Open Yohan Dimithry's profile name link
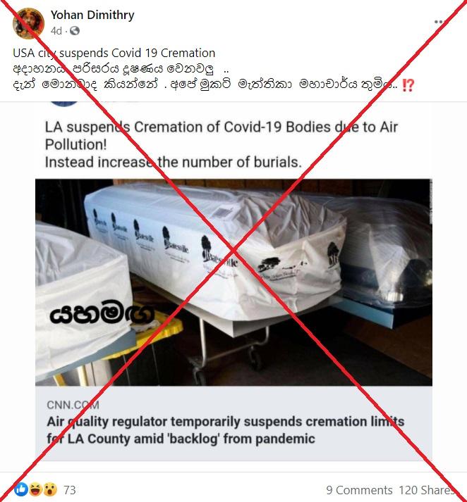The image size is (467, 502). pyautogui.click(x=92, y=15)
